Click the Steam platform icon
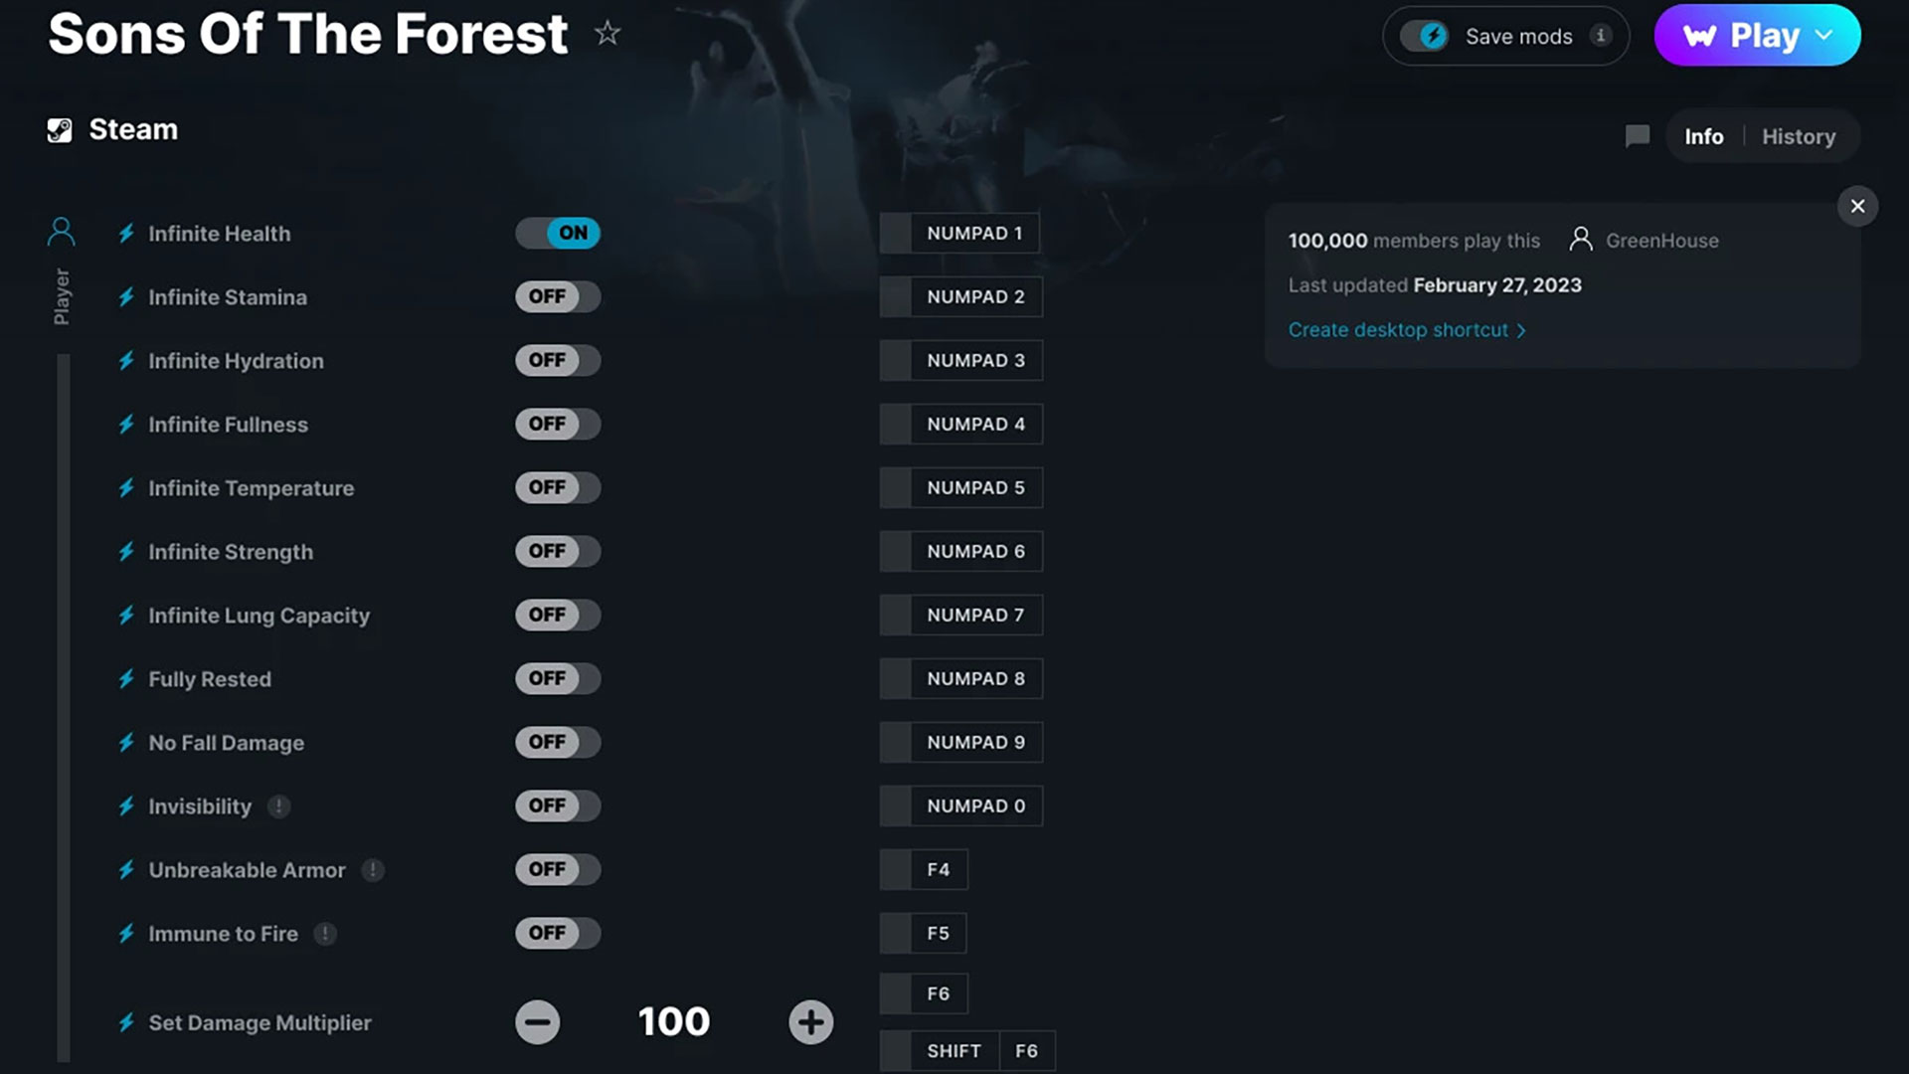This screenshot has width=1909, height=1074. pyautogui.click(x=59, y=128)
